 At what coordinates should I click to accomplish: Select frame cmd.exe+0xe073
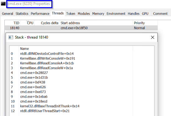click(x=33, y=92)
